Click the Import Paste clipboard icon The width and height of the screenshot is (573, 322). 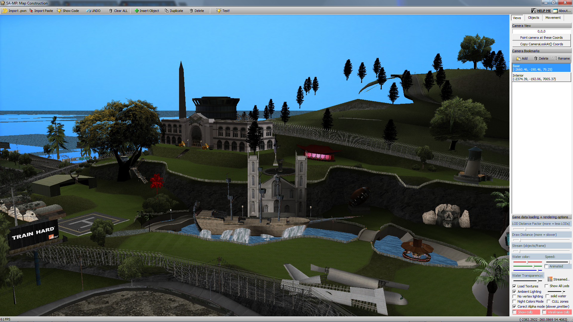pos(31,11)
